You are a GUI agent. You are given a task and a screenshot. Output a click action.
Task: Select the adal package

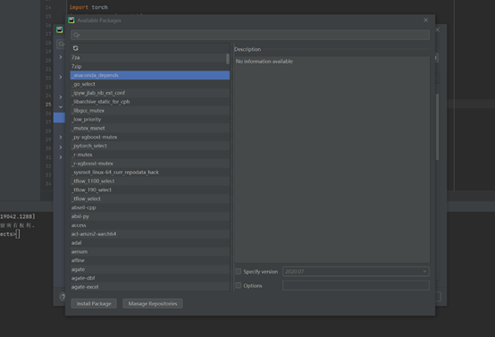click(149, 242)
